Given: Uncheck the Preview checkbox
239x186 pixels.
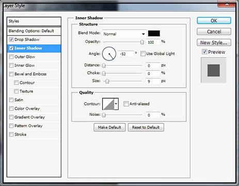Looking at the screenshot, I should (204, 52).
